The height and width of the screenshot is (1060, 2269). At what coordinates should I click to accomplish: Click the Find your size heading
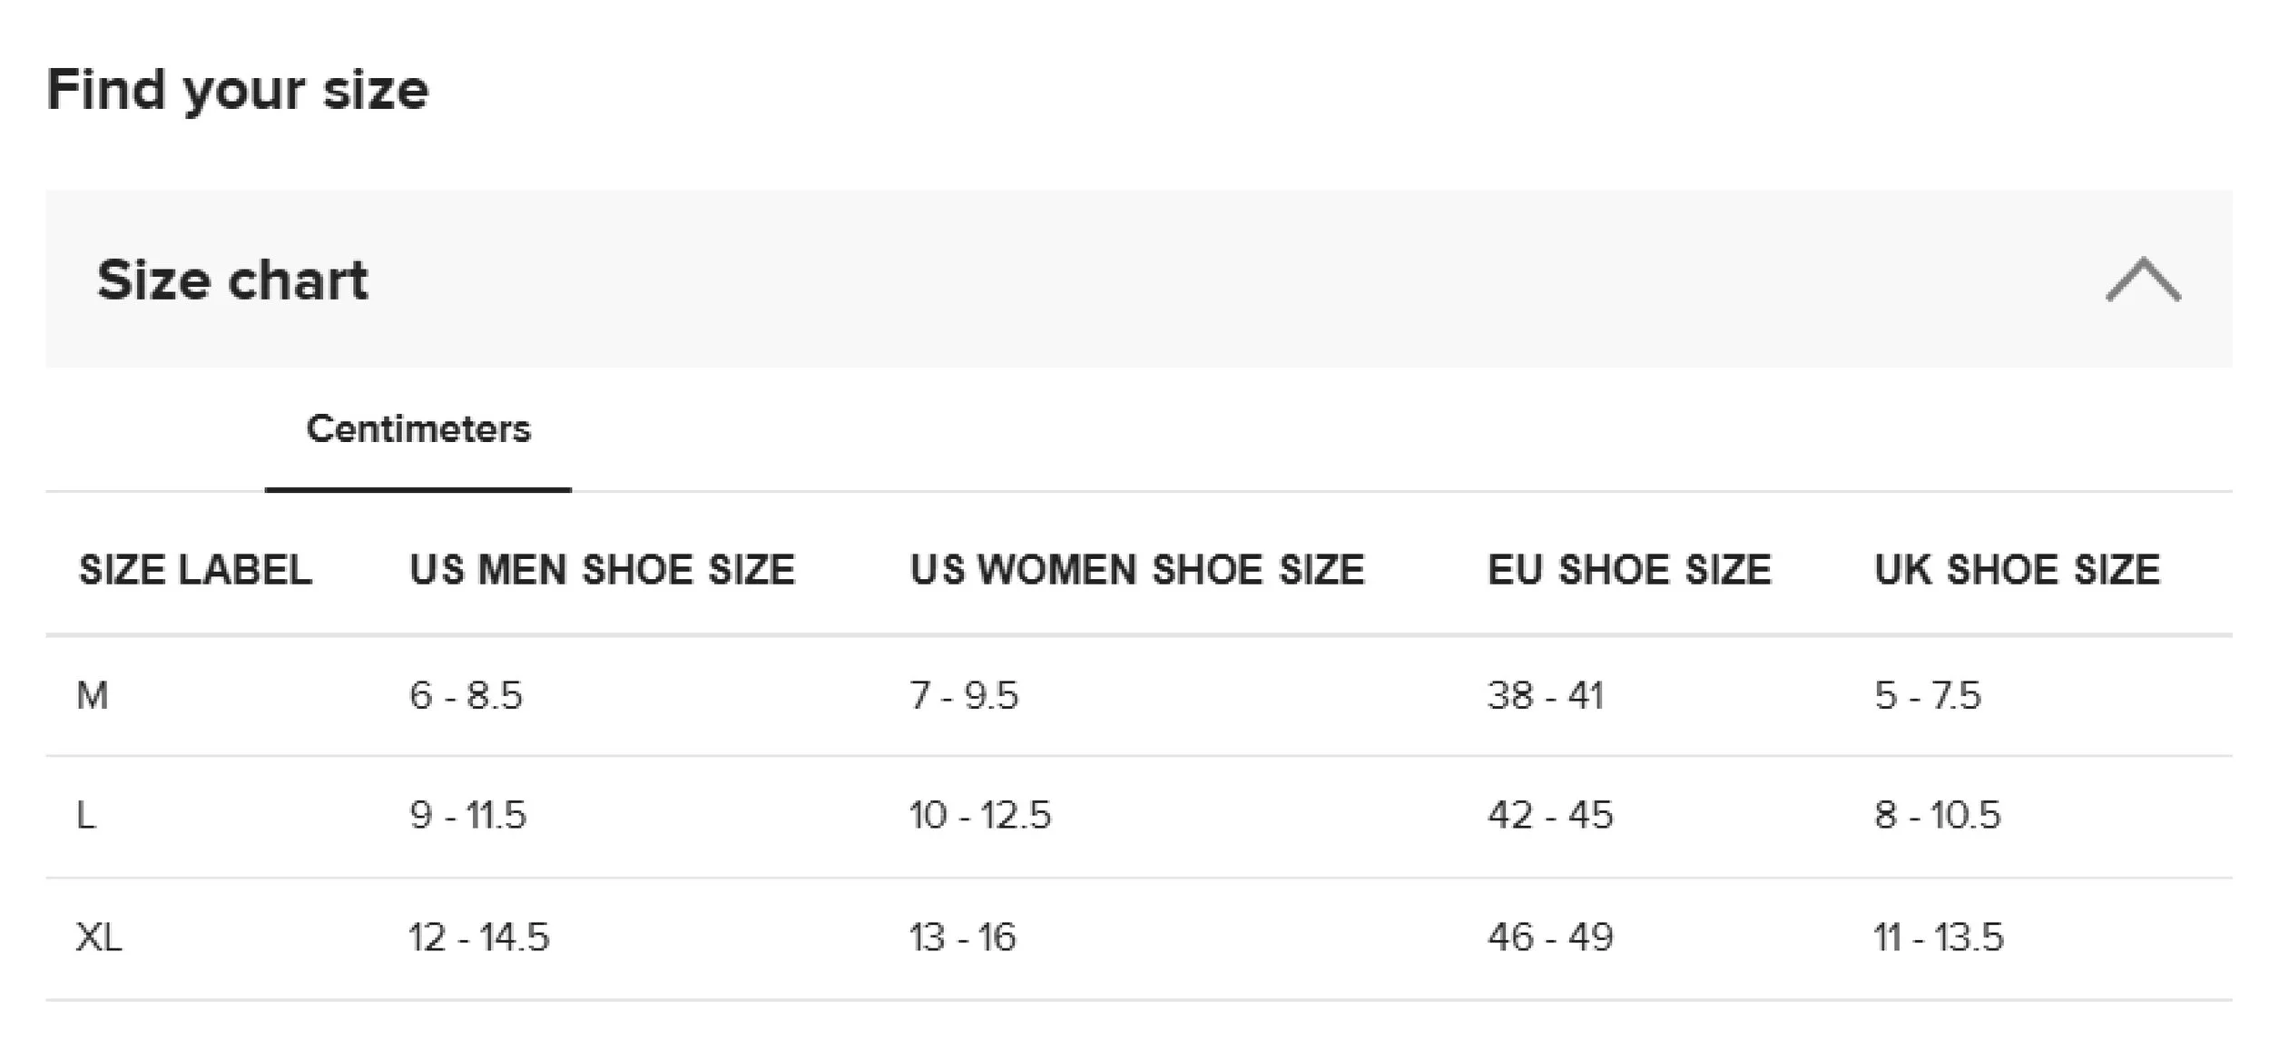(238, 90)
